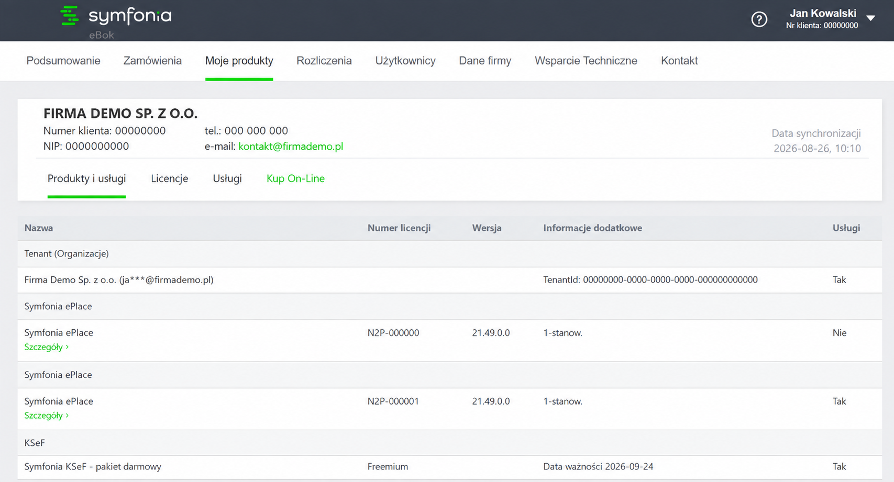This screenshot has height=482, width=894.
Task: Select the KSeF group row
Action: coord(450,443)
